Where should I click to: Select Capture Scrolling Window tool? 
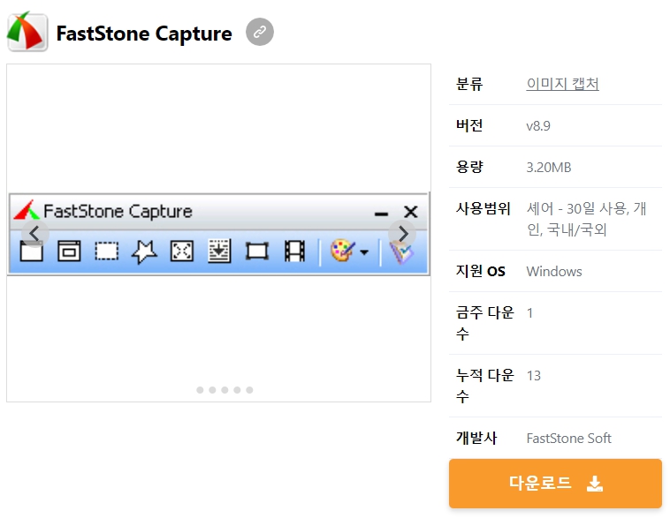click(219, 251)
